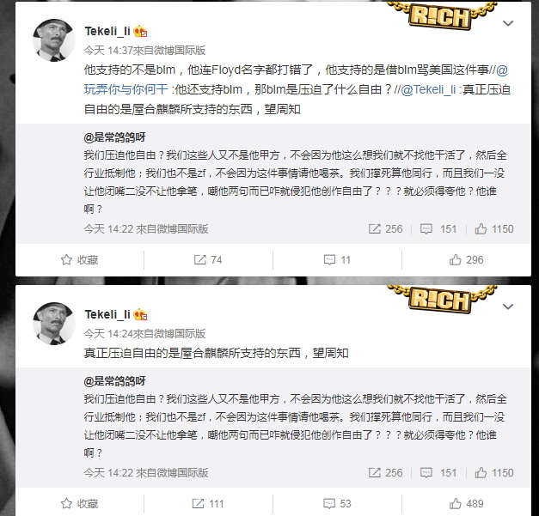This screenshot has width=539, height=516.
Task: Open @Tekeli_li mention inside first post text
Action: pos(428,89)
